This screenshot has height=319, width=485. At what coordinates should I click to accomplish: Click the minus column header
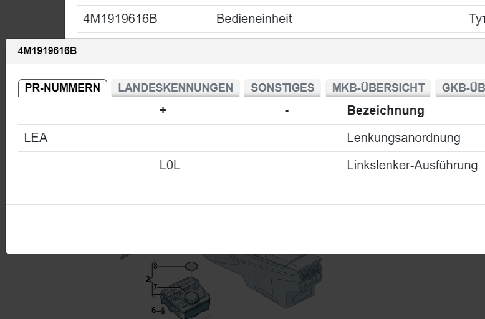pyautogui.click(x=287, y=111)
